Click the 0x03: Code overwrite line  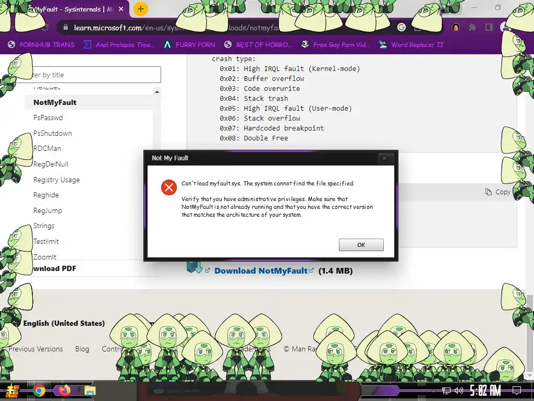pos(260,88)
